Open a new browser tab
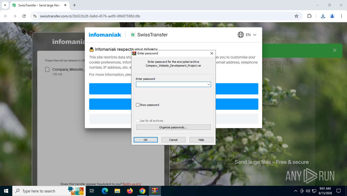The width and height of the screenshot is (347, 196). (75, 5)
